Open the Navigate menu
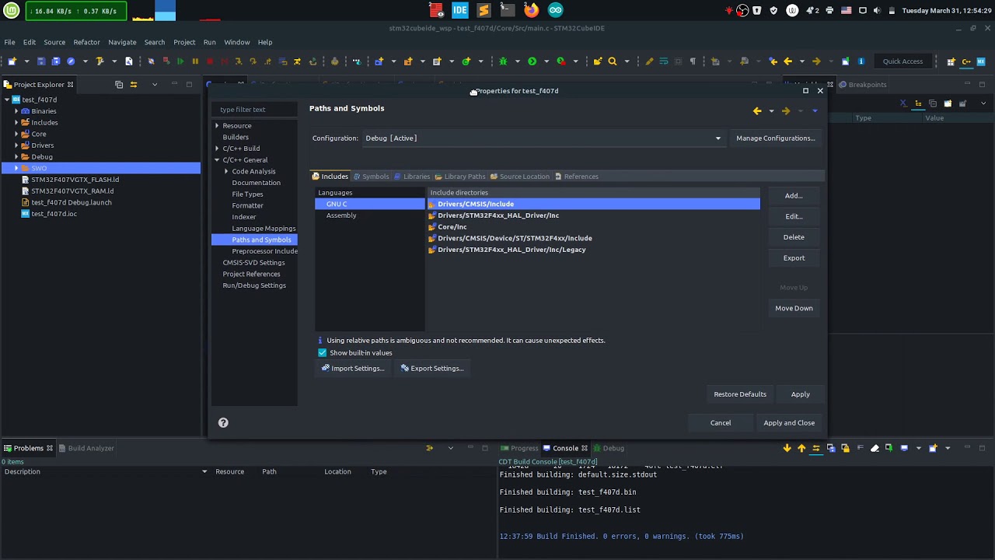Viewport: 995px width, 560px height. (x=122, y=42)
